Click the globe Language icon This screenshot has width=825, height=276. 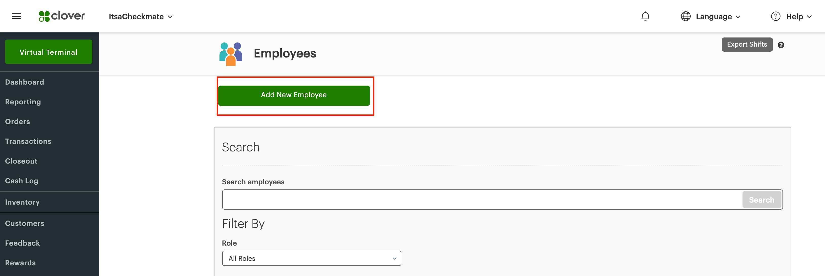coord(686,16)
